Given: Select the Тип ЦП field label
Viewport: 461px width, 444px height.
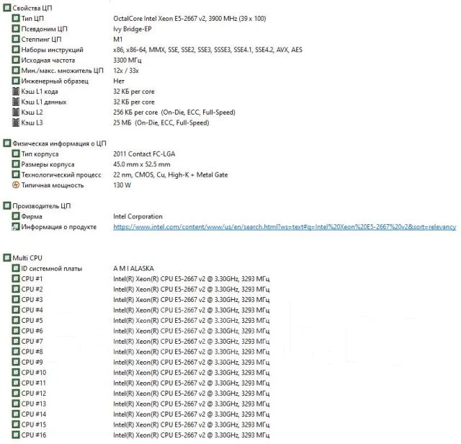Looking at the screenshot, I should (32, 19).
